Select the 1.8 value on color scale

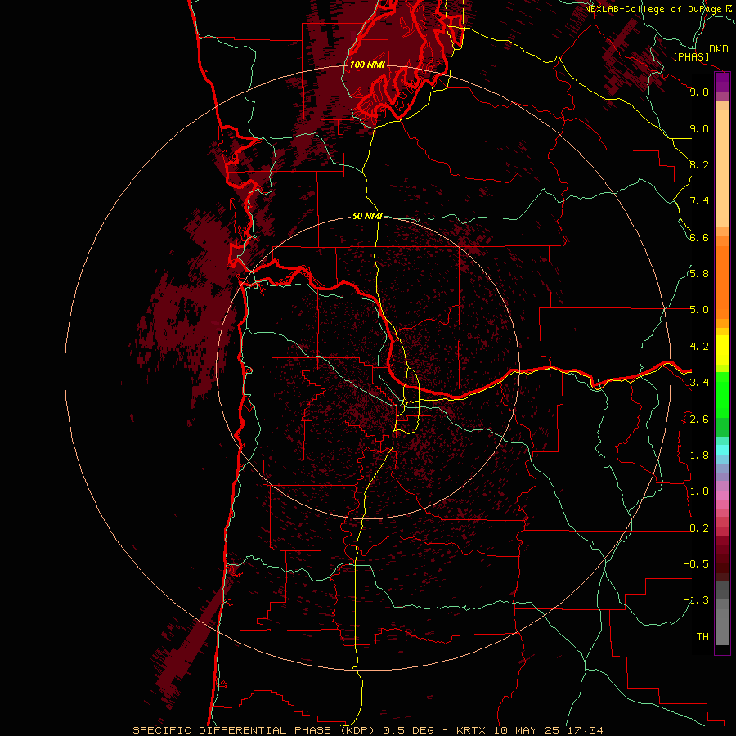coord(699,456)
